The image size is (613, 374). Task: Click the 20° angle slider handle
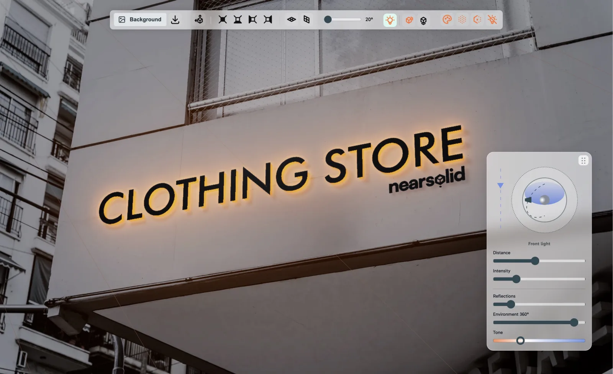pos(328,20)
